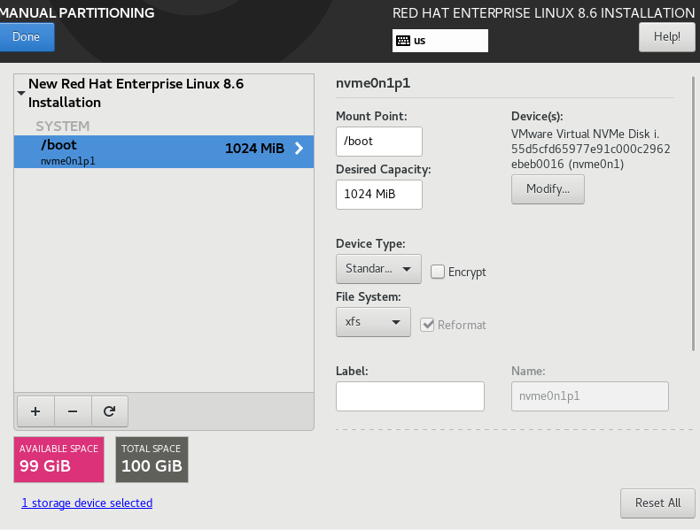Click the Mount Point input field

click(x=379, y=142)
